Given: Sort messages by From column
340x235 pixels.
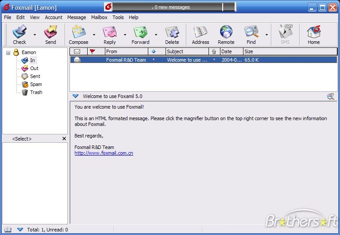Looking at the screenshot, I should [126, 51].
